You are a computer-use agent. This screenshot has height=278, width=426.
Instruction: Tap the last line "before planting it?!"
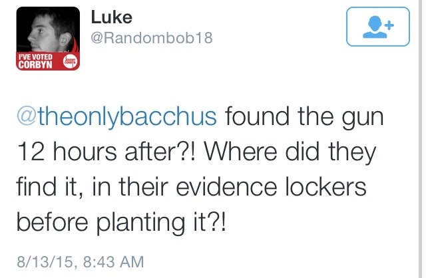point(122,222)
